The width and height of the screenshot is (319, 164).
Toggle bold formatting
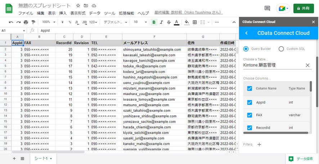pos(154,22)
